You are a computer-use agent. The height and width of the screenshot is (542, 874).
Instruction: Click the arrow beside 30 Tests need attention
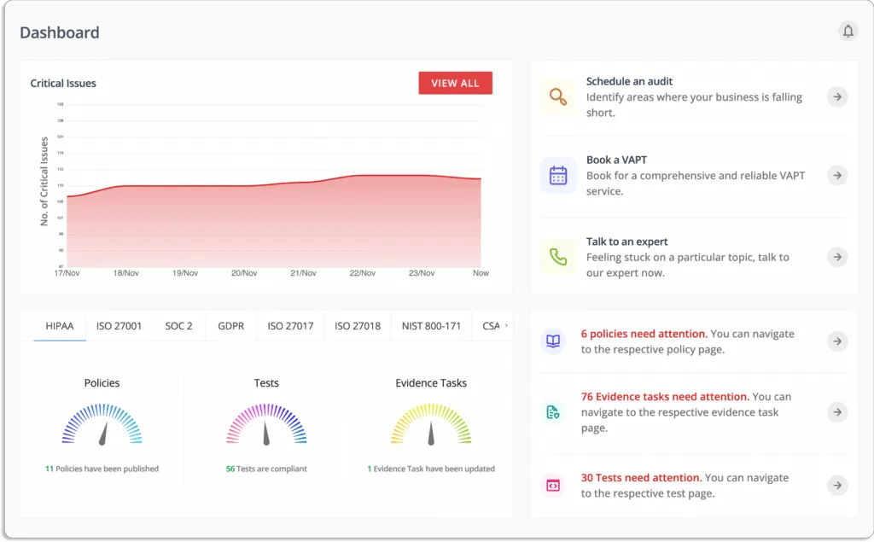836,485
